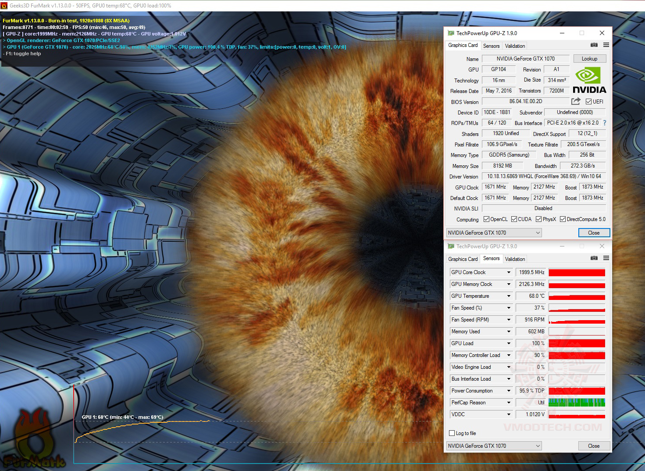Open the hamburger menu in GPU-Z Sensors window
This screenshot has width=645, height=471.
(x=606, y=258)
